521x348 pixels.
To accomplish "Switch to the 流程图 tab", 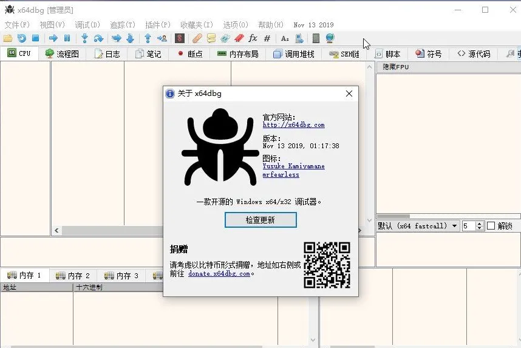I will click(x=62, y=54).
